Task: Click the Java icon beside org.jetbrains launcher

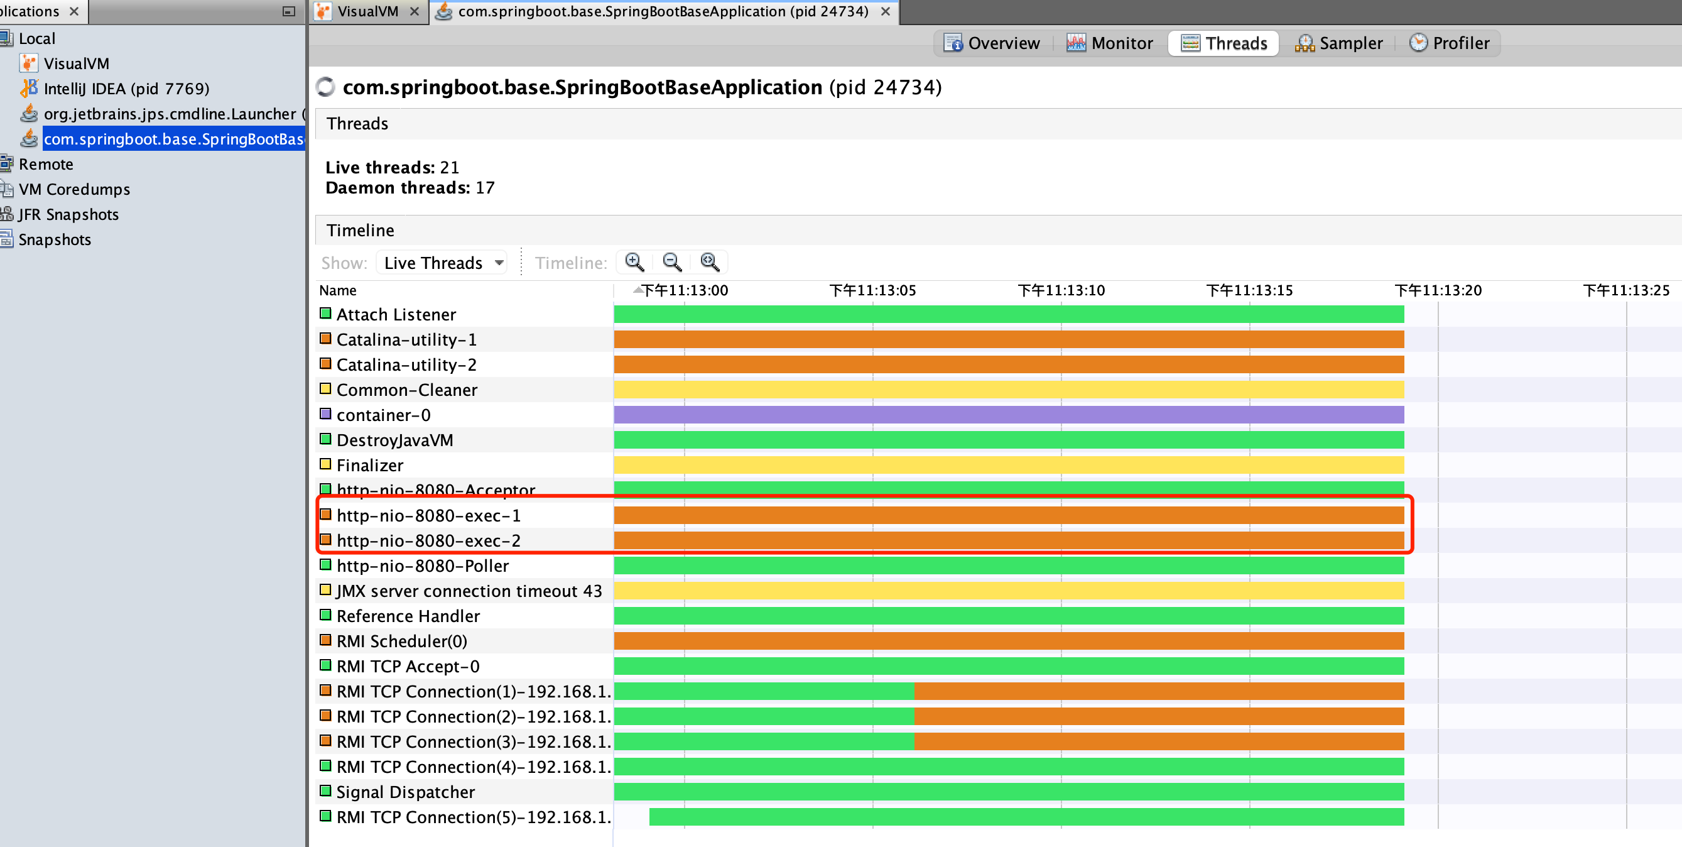Action: (29, 114)
